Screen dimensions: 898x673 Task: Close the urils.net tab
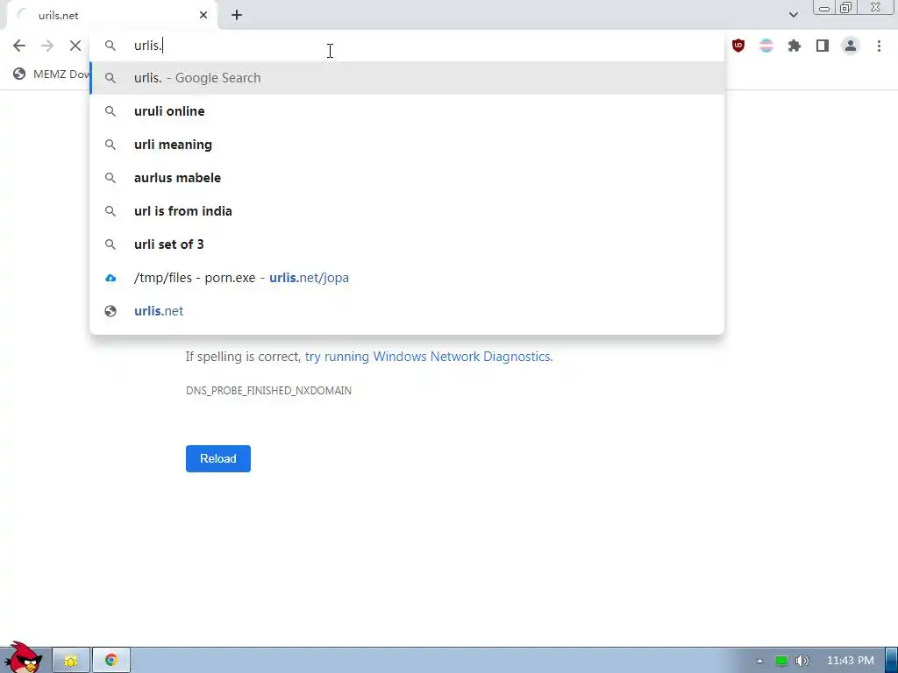203,15
